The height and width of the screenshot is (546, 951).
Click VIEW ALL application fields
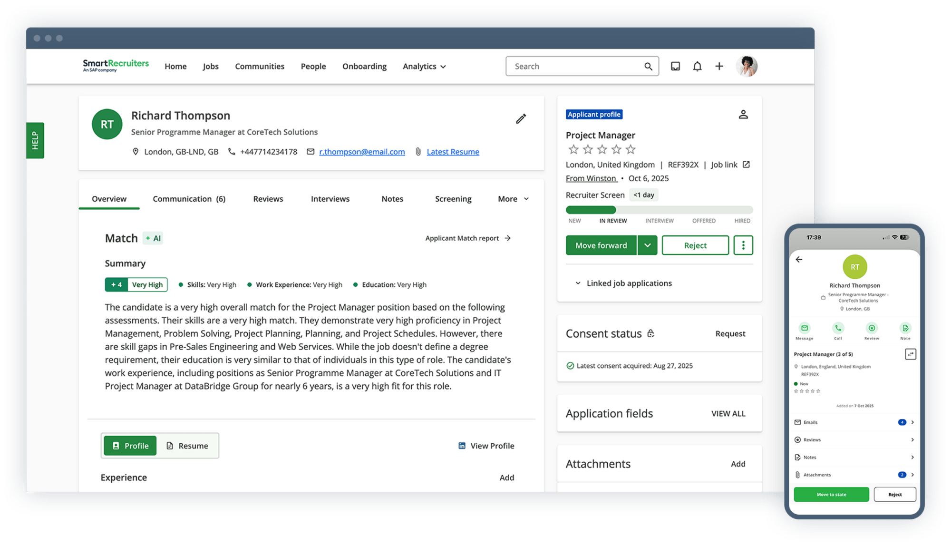(x=728, y=413)
